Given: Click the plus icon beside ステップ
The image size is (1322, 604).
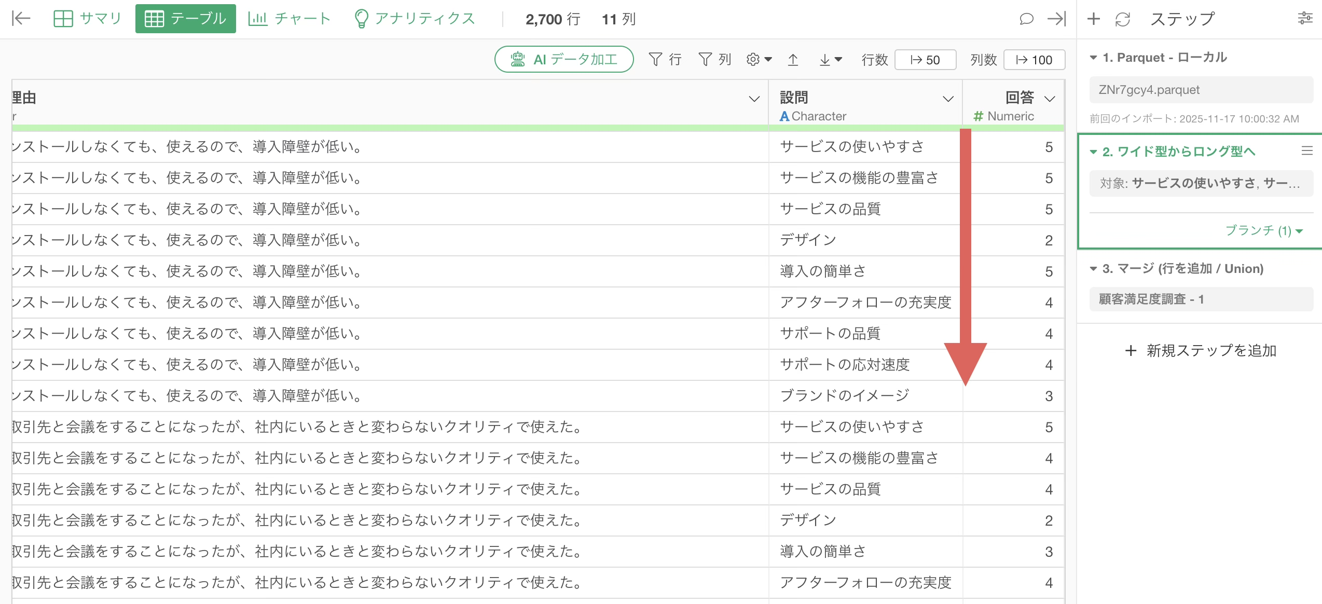Looking at the screenshot, I should click(x=1093, y=19).
